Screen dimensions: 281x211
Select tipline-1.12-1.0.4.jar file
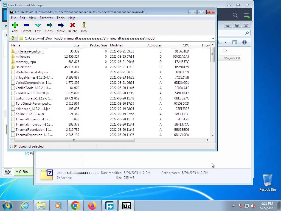point(110,114)
